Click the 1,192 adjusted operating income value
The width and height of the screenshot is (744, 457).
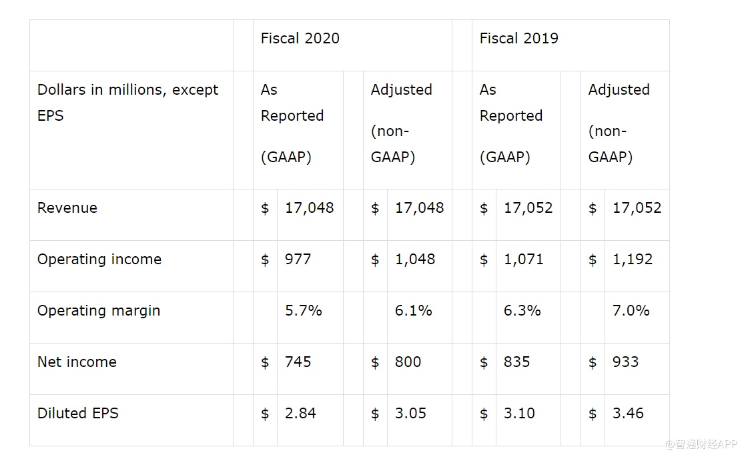(x=633, y=260)
